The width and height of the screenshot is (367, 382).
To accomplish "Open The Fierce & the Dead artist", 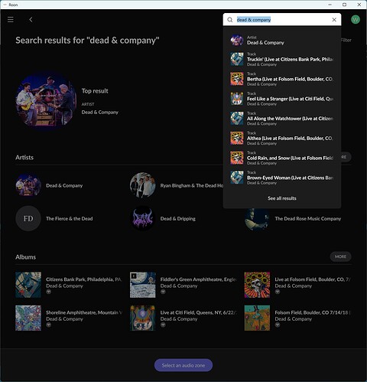I will [x=70, y=219].
